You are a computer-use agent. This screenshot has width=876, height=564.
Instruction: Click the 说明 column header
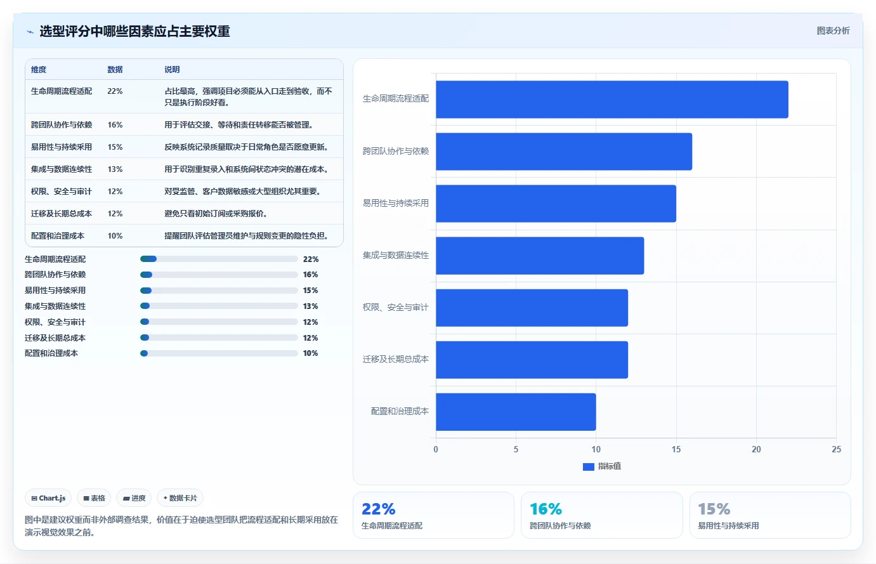[x=172, y=70]
